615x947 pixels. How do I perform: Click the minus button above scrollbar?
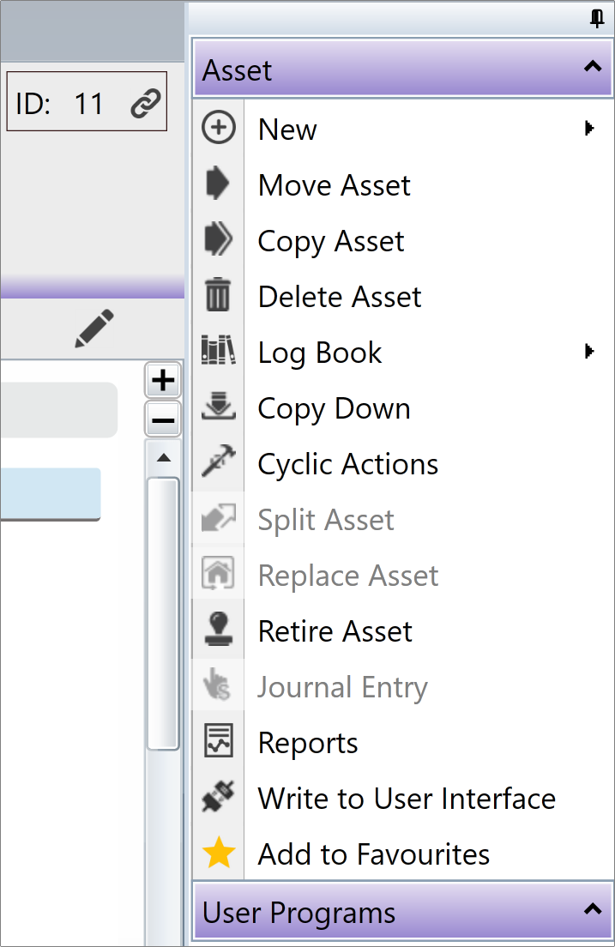point(163,419)
